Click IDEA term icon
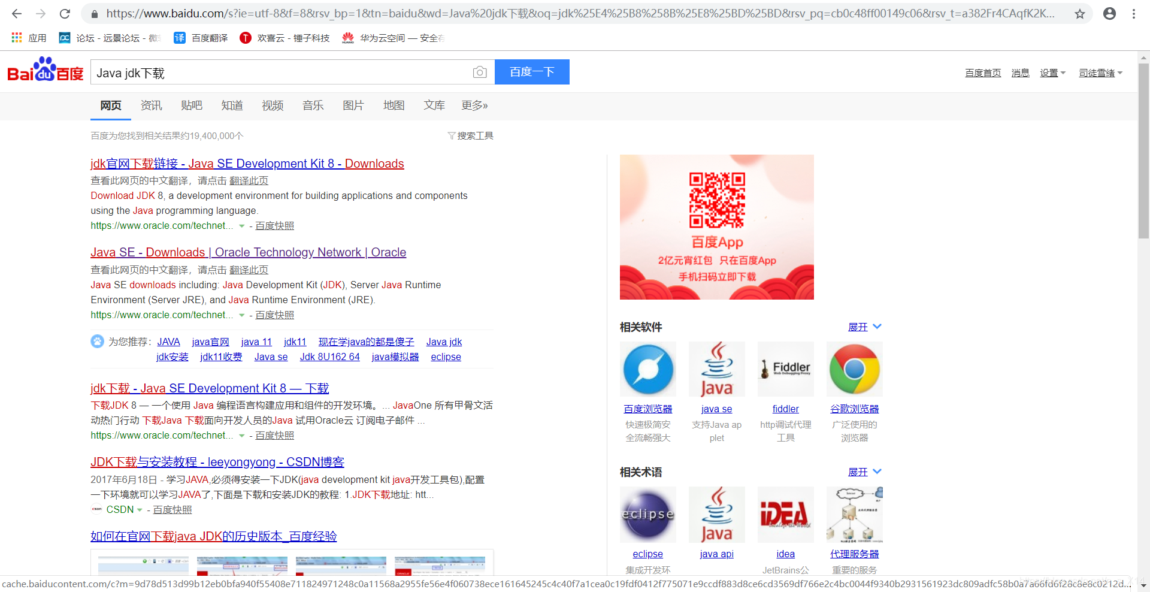This screenshot has height=592, width=1150. pyautogui.click(x=786, y=514)
